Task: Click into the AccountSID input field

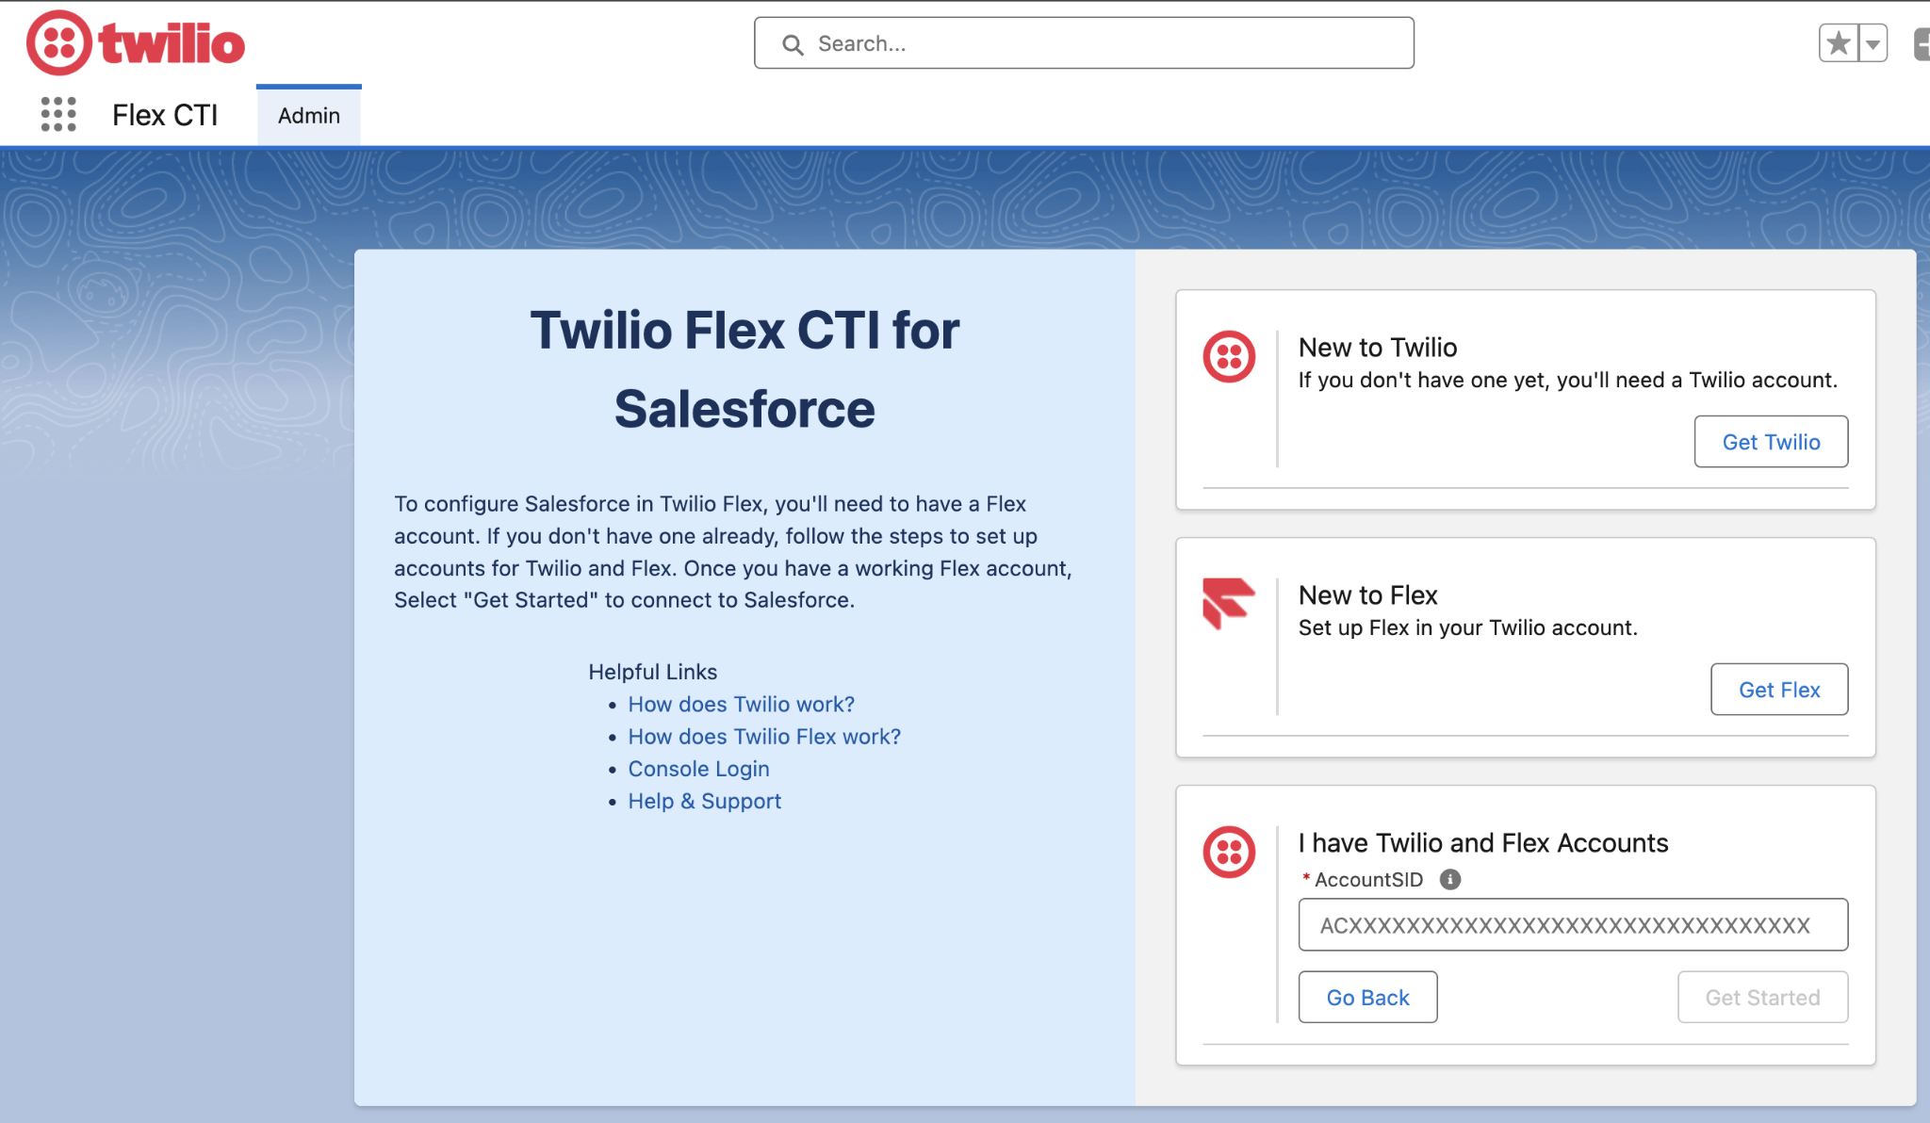Action: click(x=1573, y=925)
